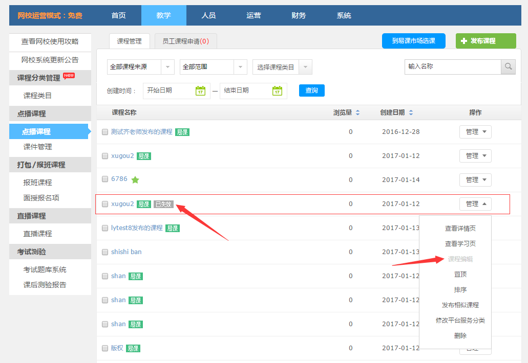This screenshot has width=528, height=363.
Task: Click the 查询 button
Action: click(311, 90)
